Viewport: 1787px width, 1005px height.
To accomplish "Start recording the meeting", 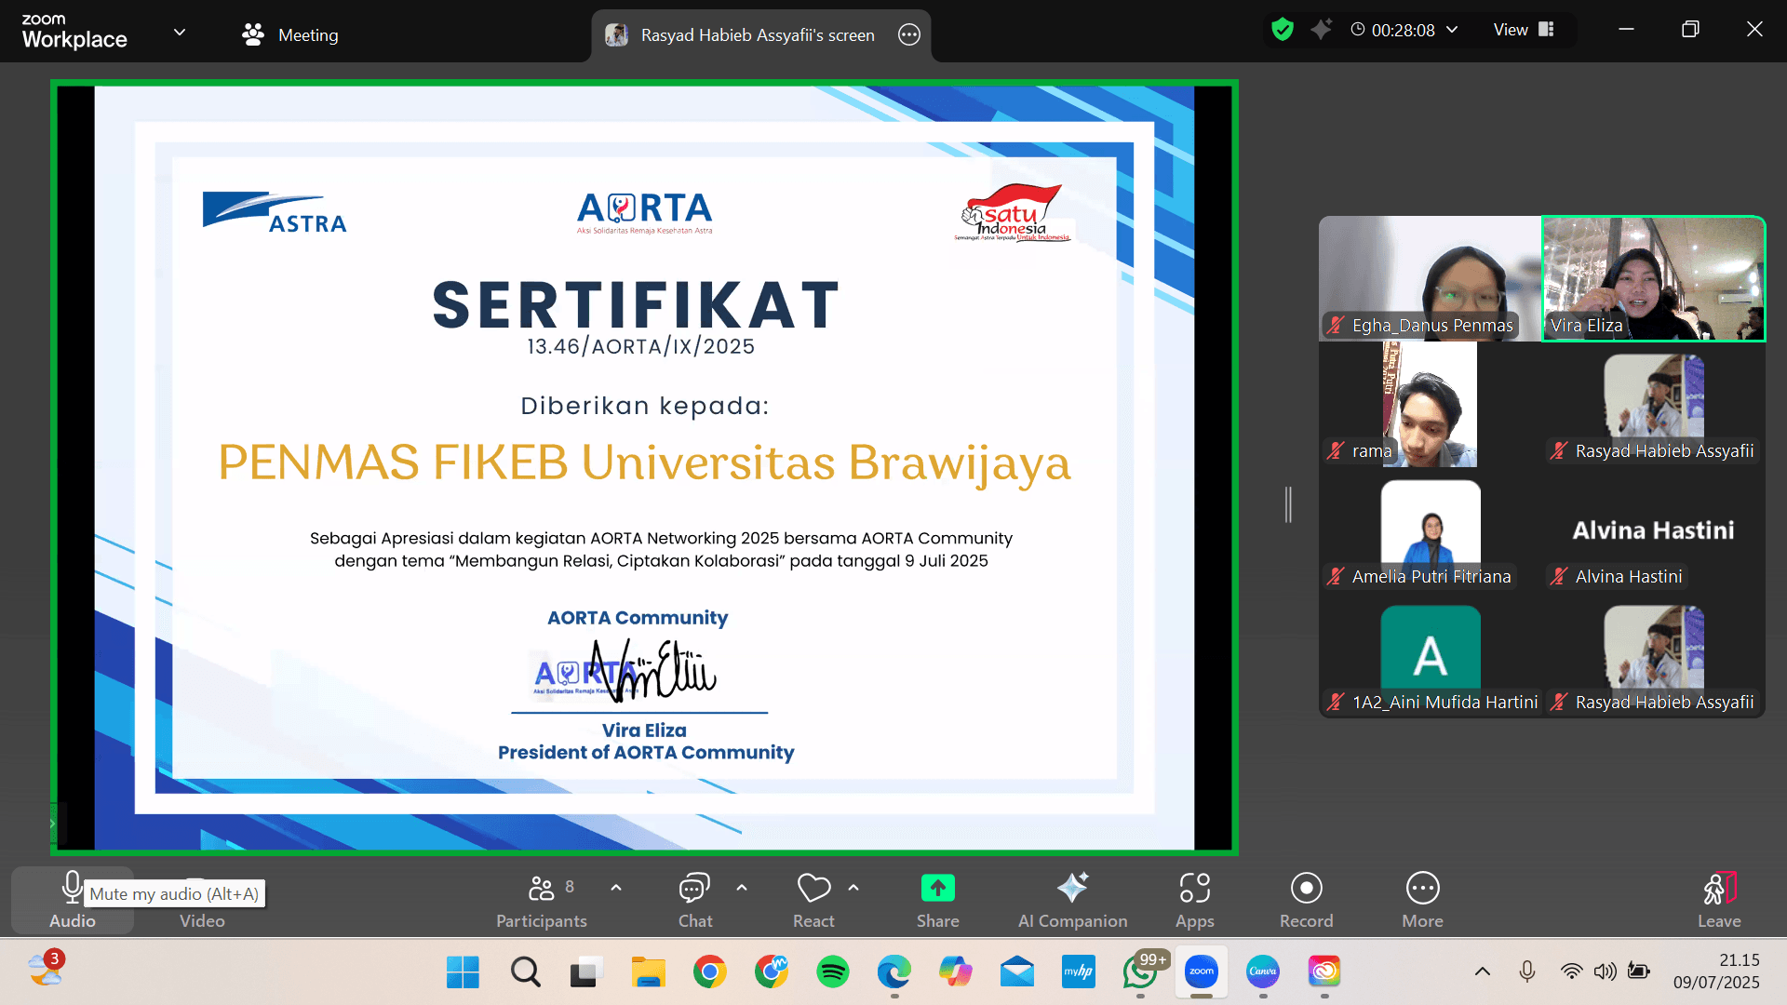I will (1306, 898).
